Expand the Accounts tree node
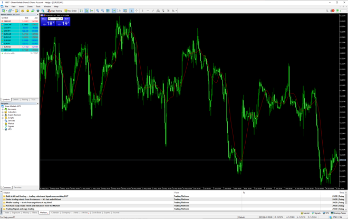Screen dimensions: 348x219 3,109
